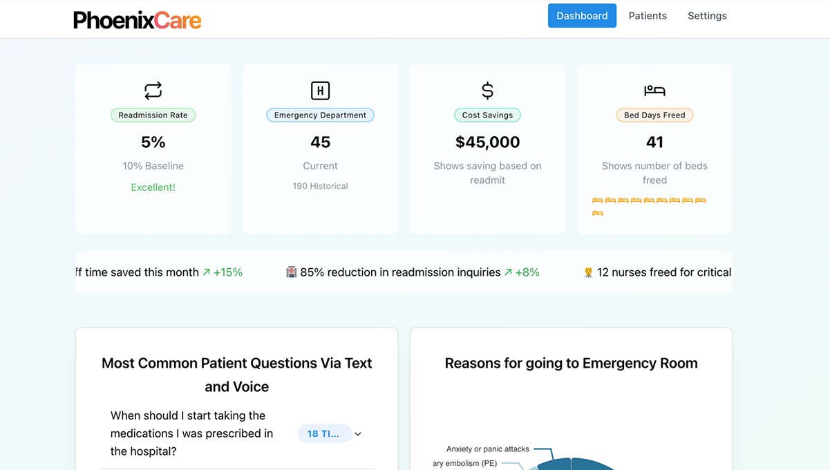The height and width of the screenshot is (470, 830).
Task: Click the nurse emoji in the ticker
Action: (588, 272)
